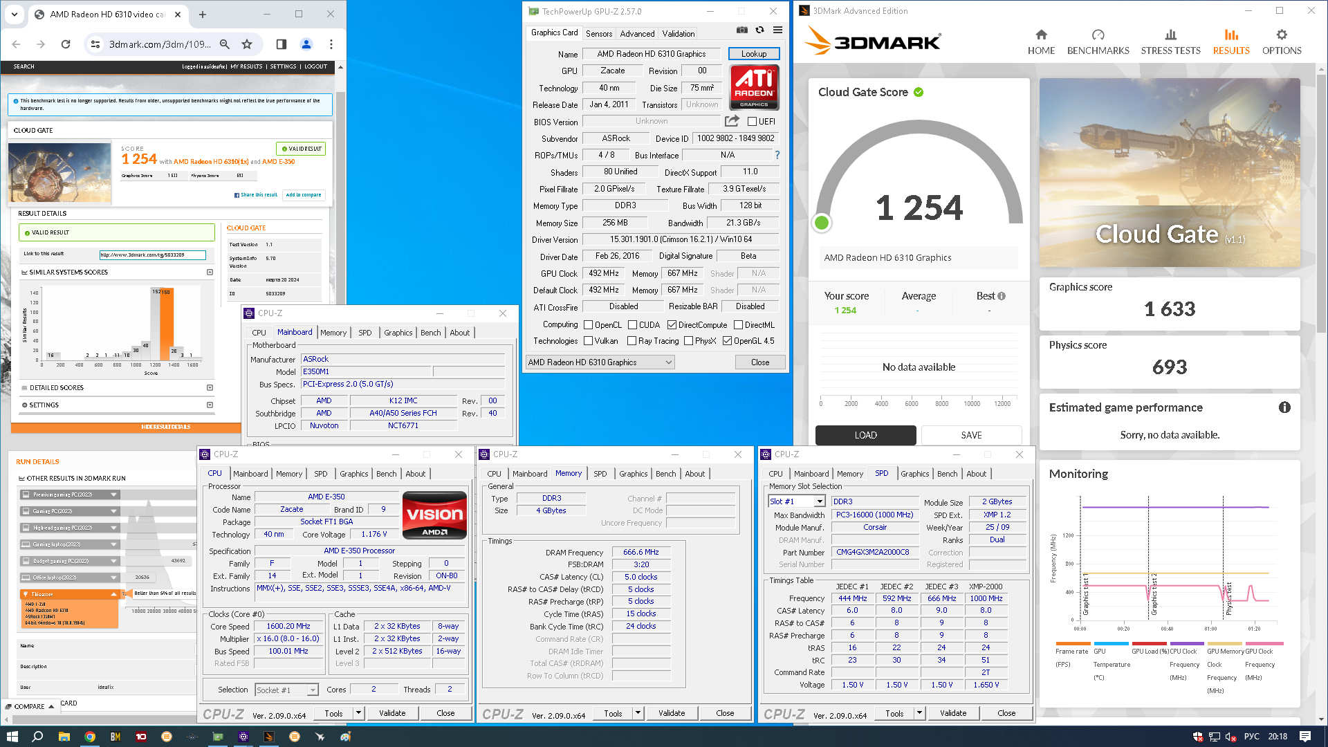This screenshot has width=1328, height=747.
Task: Click info icon beside Estimated game performance
Action: click(1284, 407)
